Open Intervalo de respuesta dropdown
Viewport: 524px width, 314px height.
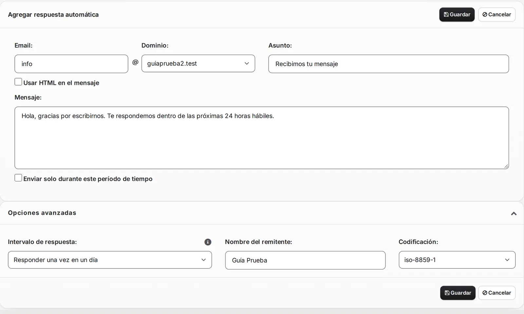click(x=110, y=260)
